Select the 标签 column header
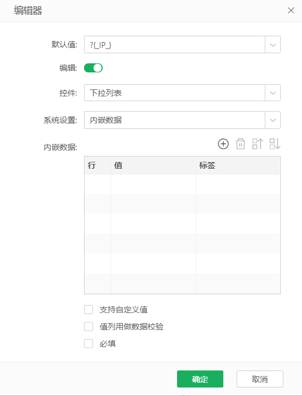Viewport: 302px width, 396px height. point(238,166)
